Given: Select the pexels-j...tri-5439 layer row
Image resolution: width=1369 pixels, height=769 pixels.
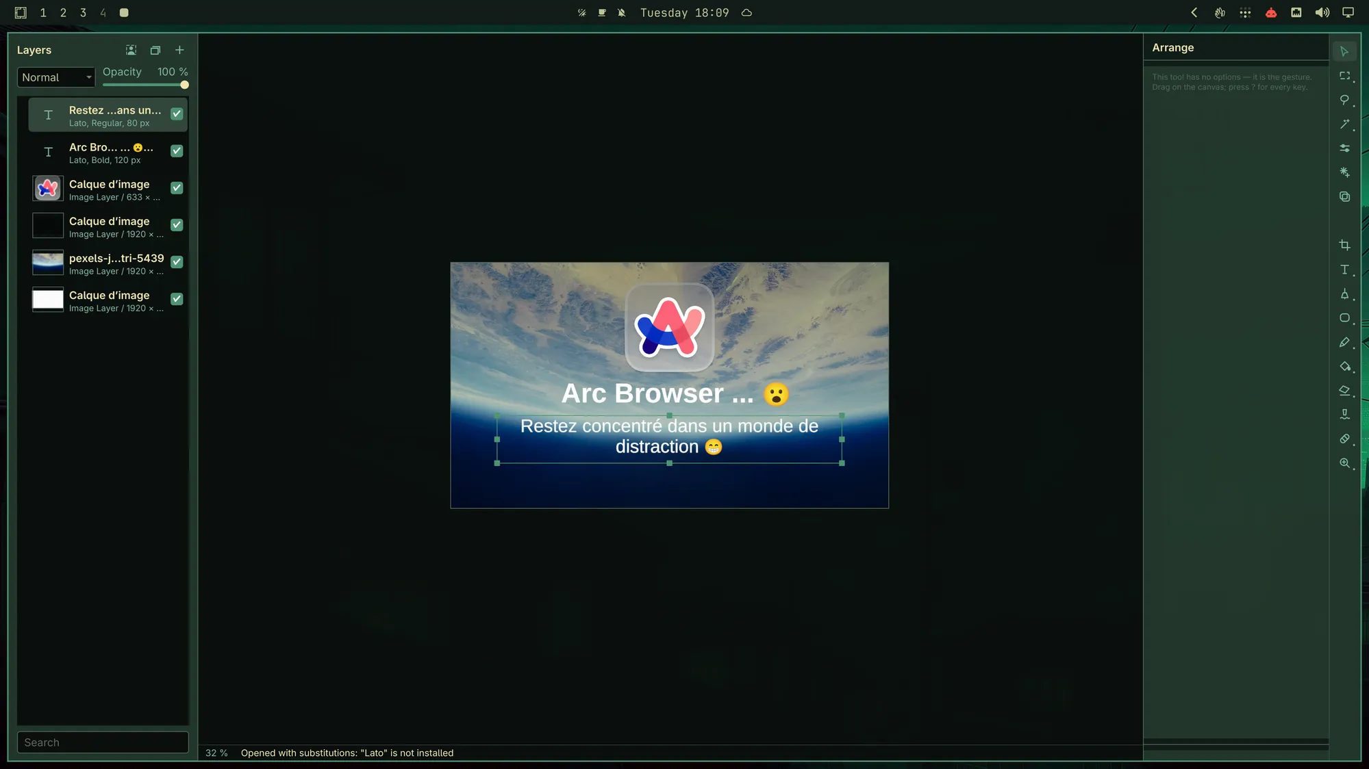Looking at the screenshot, I should [x=108, y=263].
